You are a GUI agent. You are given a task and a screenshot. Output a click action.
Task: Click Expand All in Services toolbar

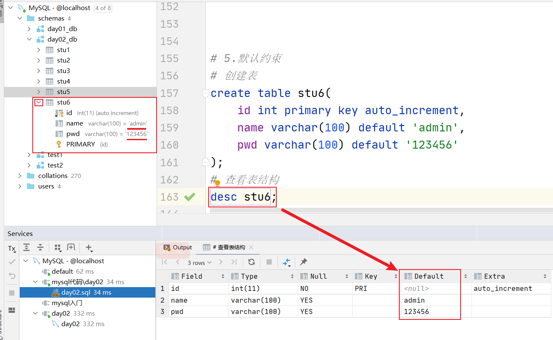(26, 248)
